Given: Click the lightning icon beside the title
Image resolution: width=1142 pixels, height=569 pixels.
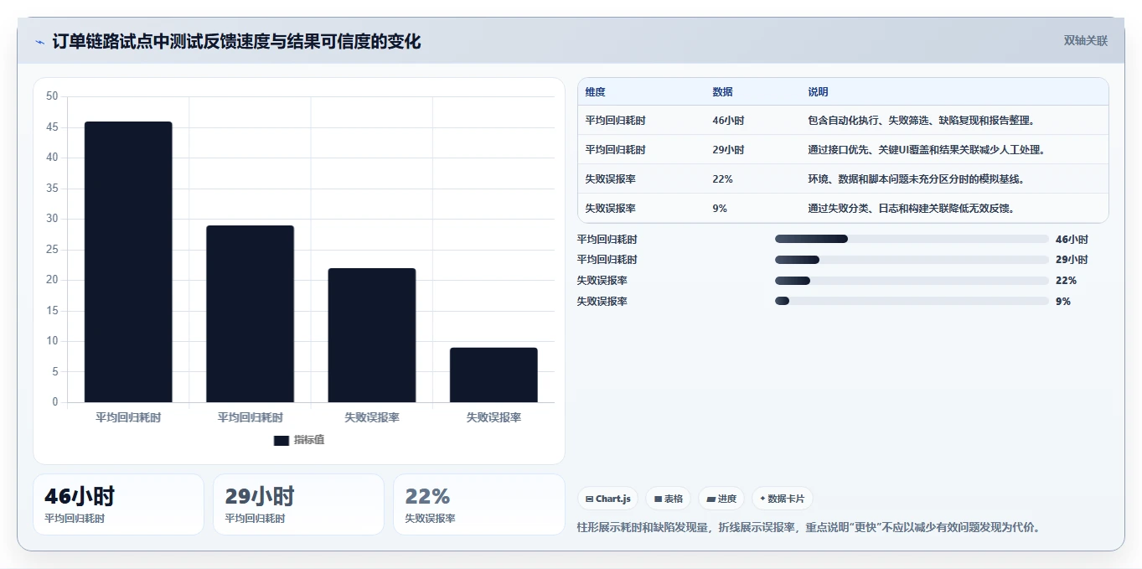Looking at the screenshot, I should coord(39,42).
